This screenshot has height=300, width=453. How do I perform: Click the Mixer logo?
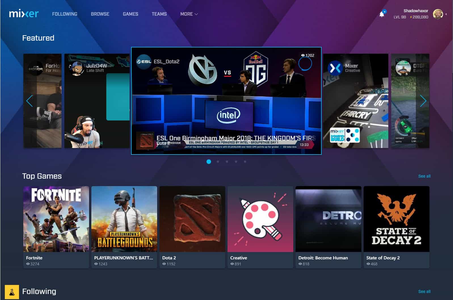(24, 14)
